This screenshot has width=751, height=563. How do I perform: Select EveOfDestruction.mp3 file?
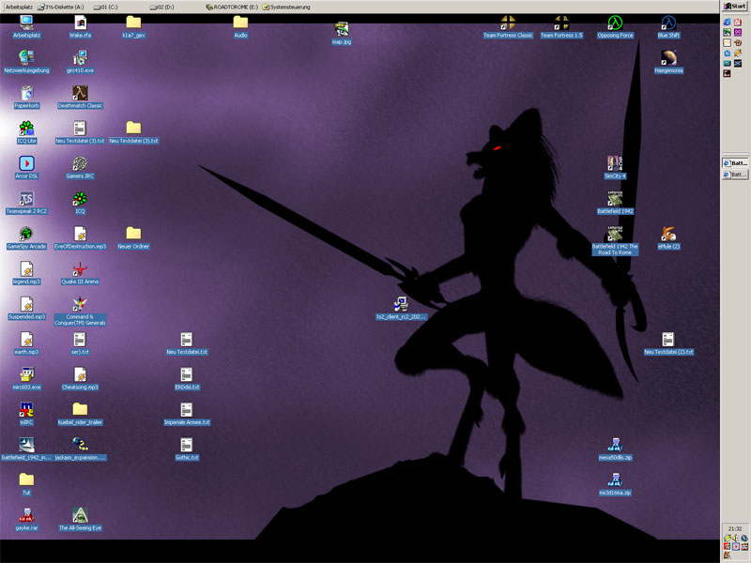tap(80, 238)
